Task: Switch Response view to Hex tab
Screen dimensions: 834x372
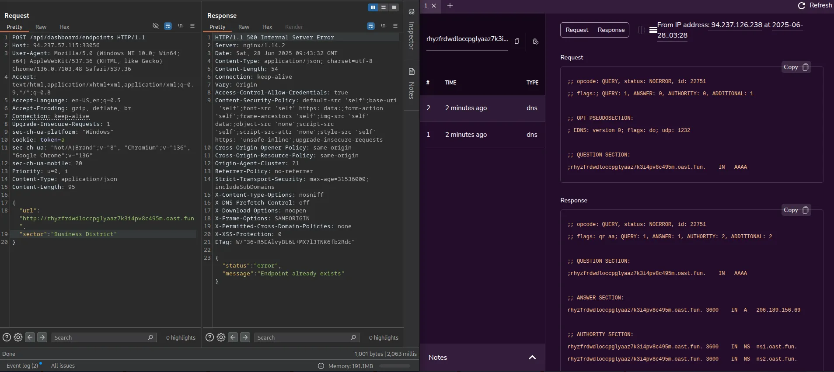Action: tap(267, 27)
